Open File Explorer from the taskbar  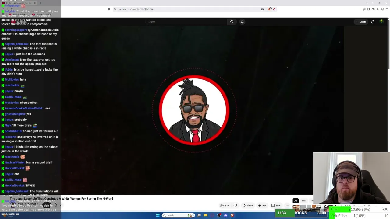[205, 215]
